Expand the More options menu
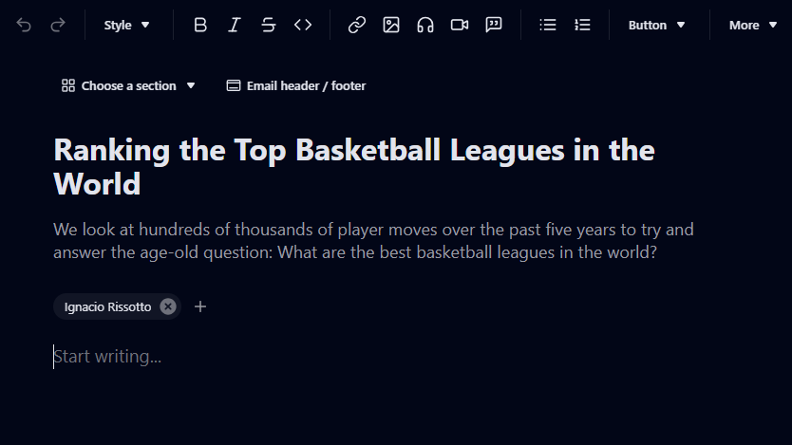 752,25
